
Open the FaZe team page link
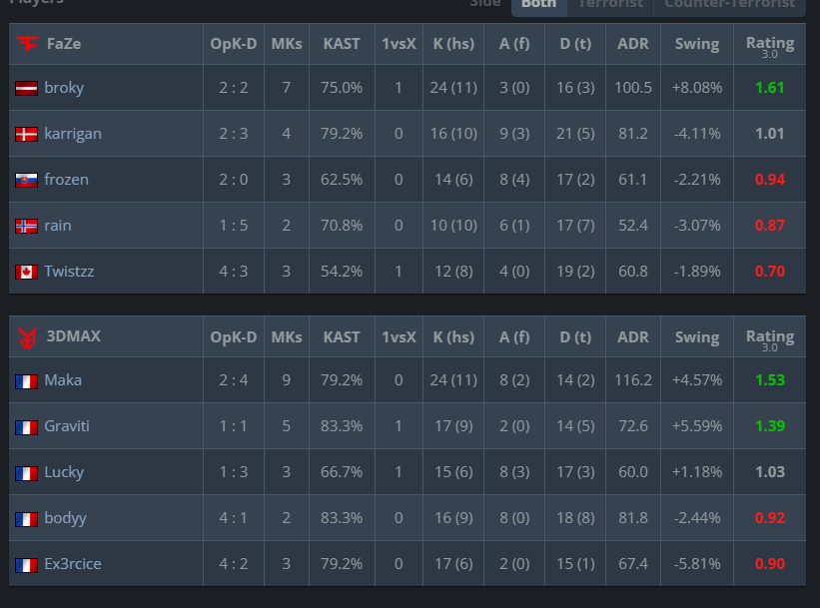pos(64,43)
